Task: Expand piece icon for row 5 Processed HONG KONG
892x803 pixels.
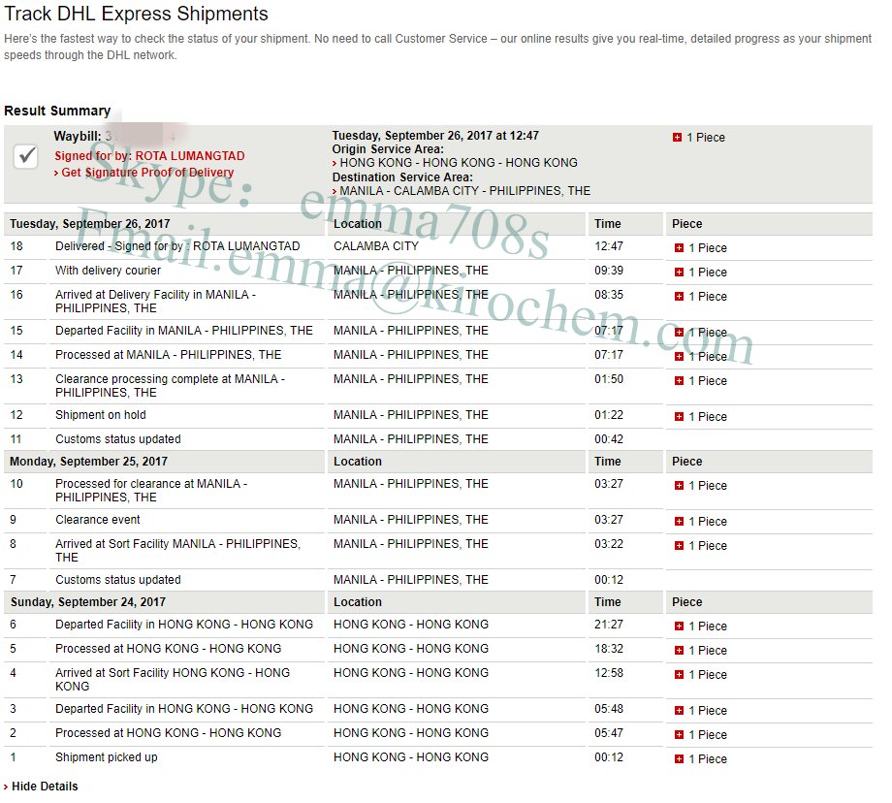Action: click(x=679, y=651)
